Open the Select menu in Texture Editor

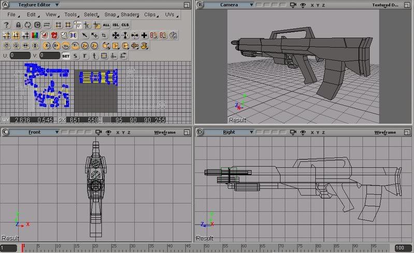[91, 15]
